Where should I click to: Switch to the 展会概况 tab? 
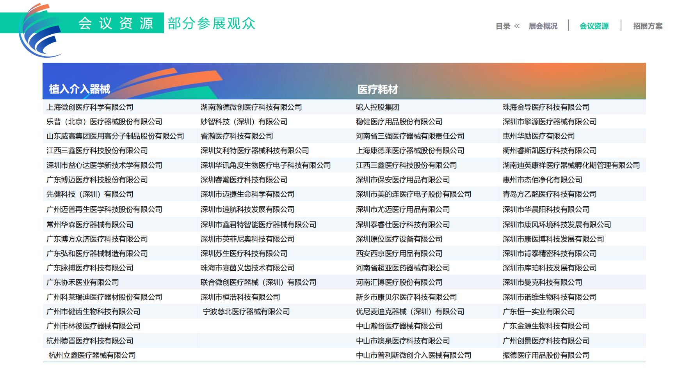(543, 26)
